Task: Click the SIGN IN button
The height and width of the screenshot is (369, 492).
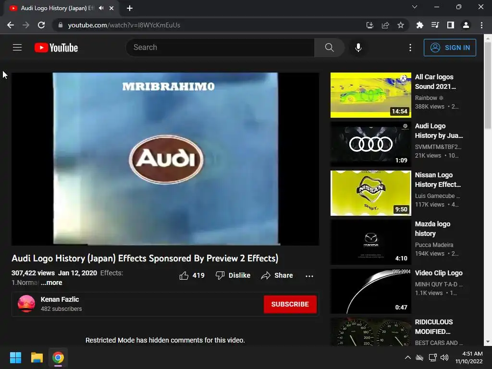Action: pos(450,48)
